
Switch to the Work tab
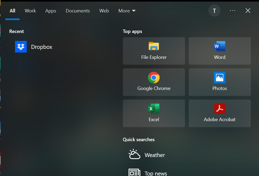pyautogui.click(x=30, y=11)
